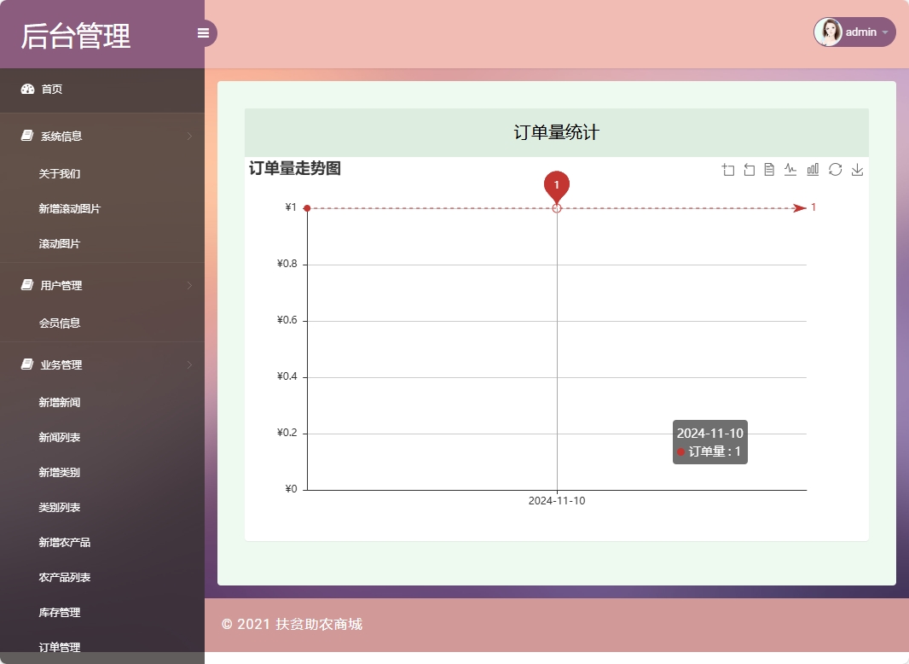The image size is (909, 664).
Task: Click the admin avatar thumbnail
Action: [x=828, y=32]
